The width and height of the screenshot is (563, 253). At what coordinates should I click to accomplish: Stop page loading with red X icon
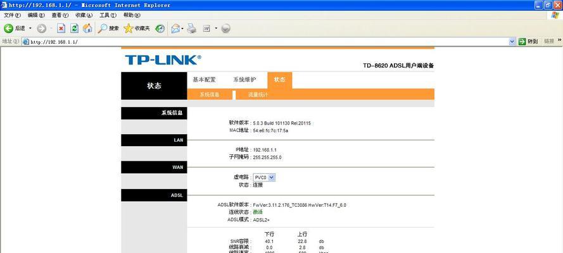(61, 28)
